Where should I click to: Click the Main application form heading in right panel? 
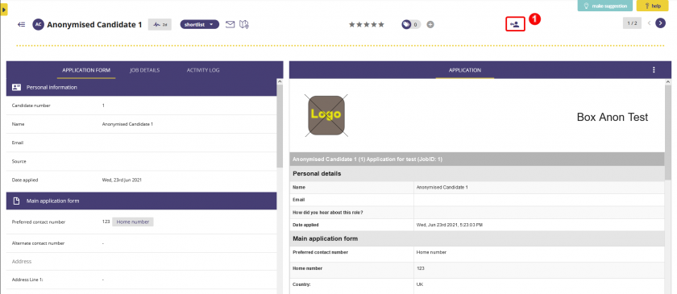click(325, 238)
